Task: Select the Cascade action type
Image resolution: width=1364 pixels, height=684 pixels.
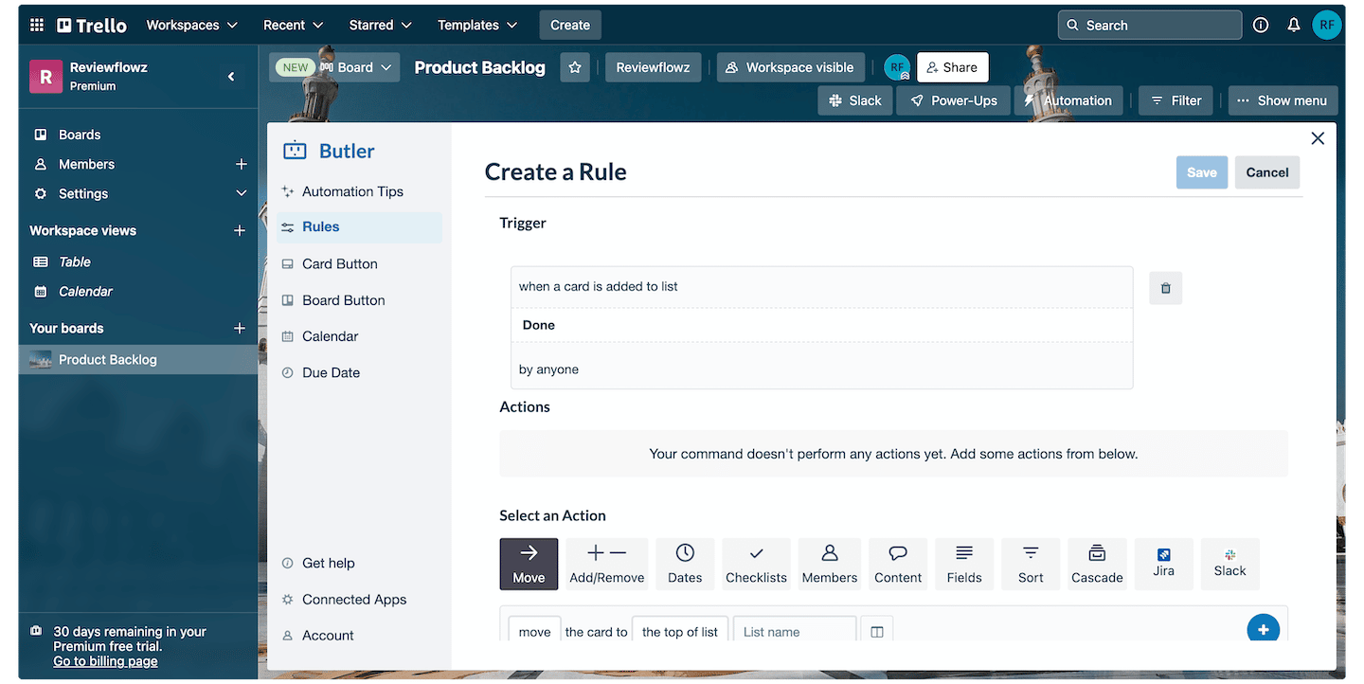Action: click(1097, 564)
